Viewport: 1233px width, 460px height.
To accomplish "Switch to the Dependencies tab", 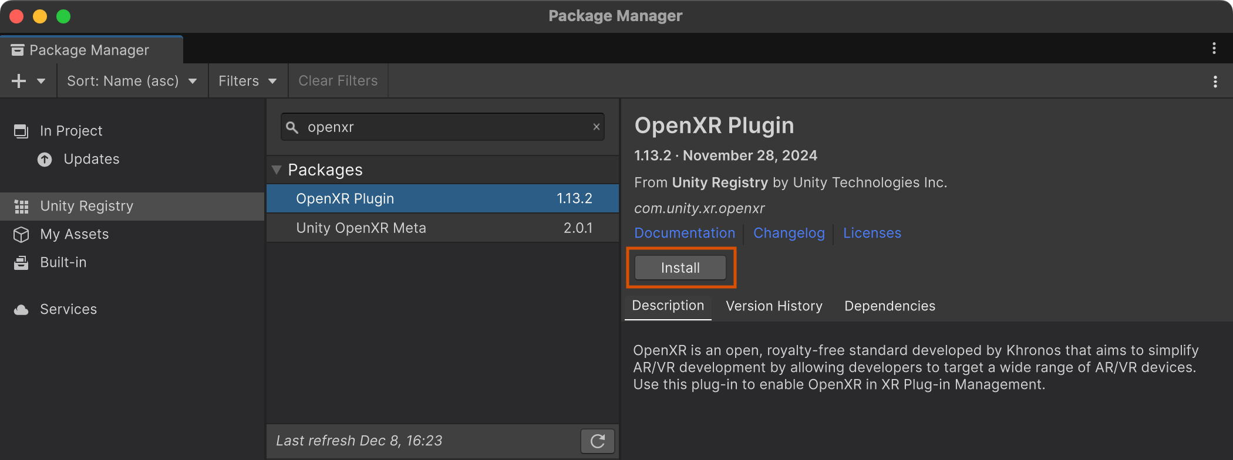I will tap(890, 306).
